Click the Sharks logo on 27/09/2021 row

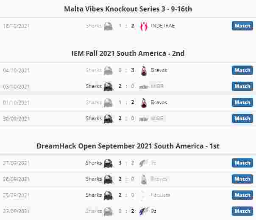[x=108, y=163]
